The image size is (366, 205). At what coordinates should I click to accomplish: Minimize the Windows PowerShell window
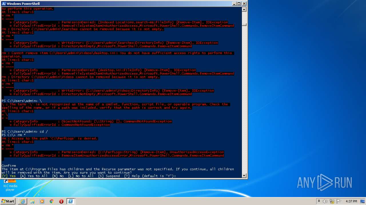pos(234,4)
